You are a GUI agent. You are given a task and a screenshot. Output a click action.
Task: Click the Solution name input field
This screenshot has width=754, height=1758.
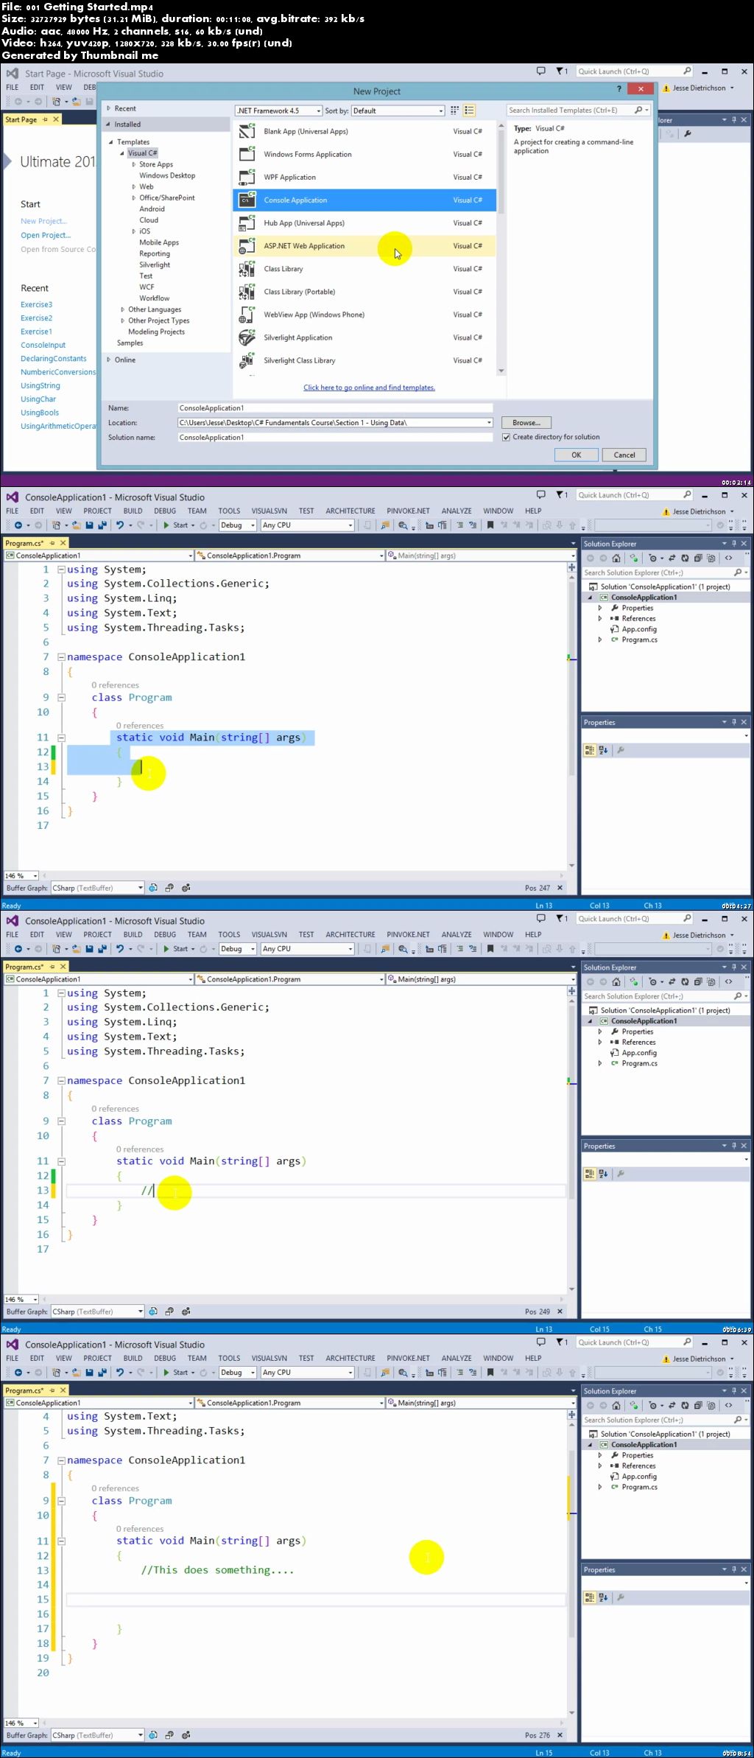[x=335, y=438]
